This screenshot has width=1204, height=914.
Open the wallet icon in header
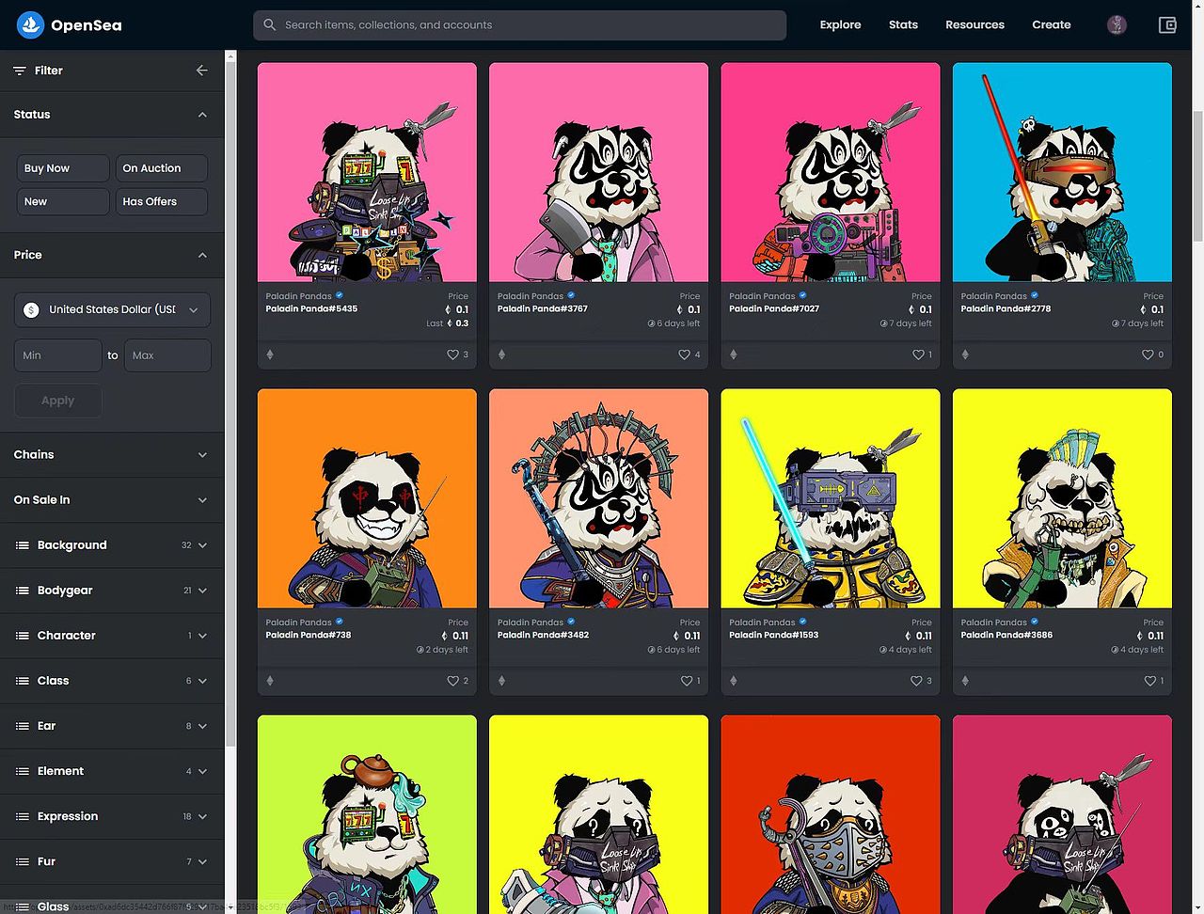(x=1167, y=25)
